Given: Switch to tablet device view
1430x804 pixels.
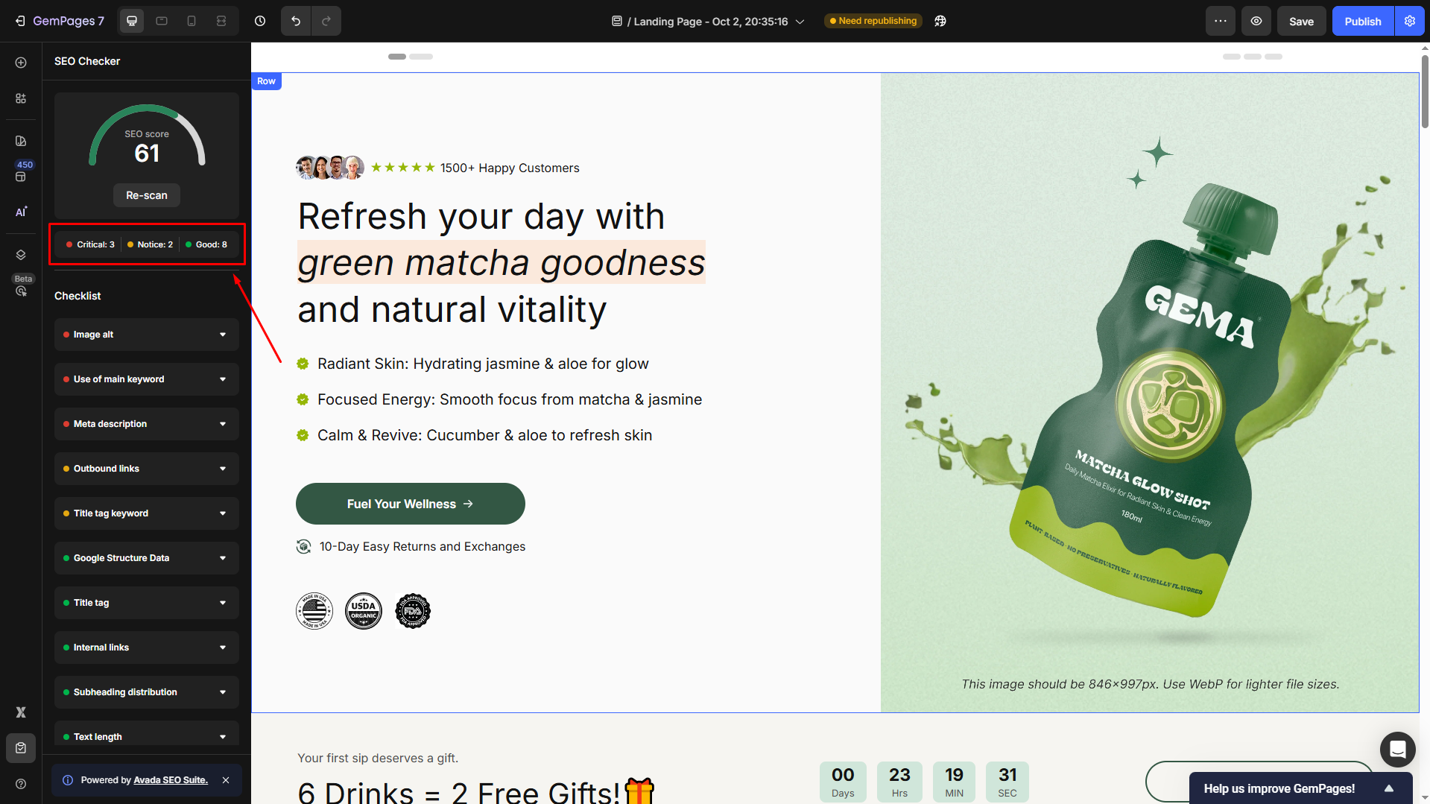Looking at the screenshot, I should point(162,21).
